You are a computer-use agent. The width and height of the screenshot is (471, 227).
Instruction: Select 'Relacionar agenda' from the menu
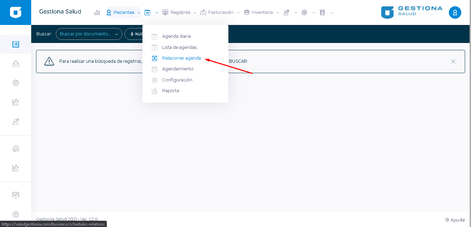coord(181,58)
